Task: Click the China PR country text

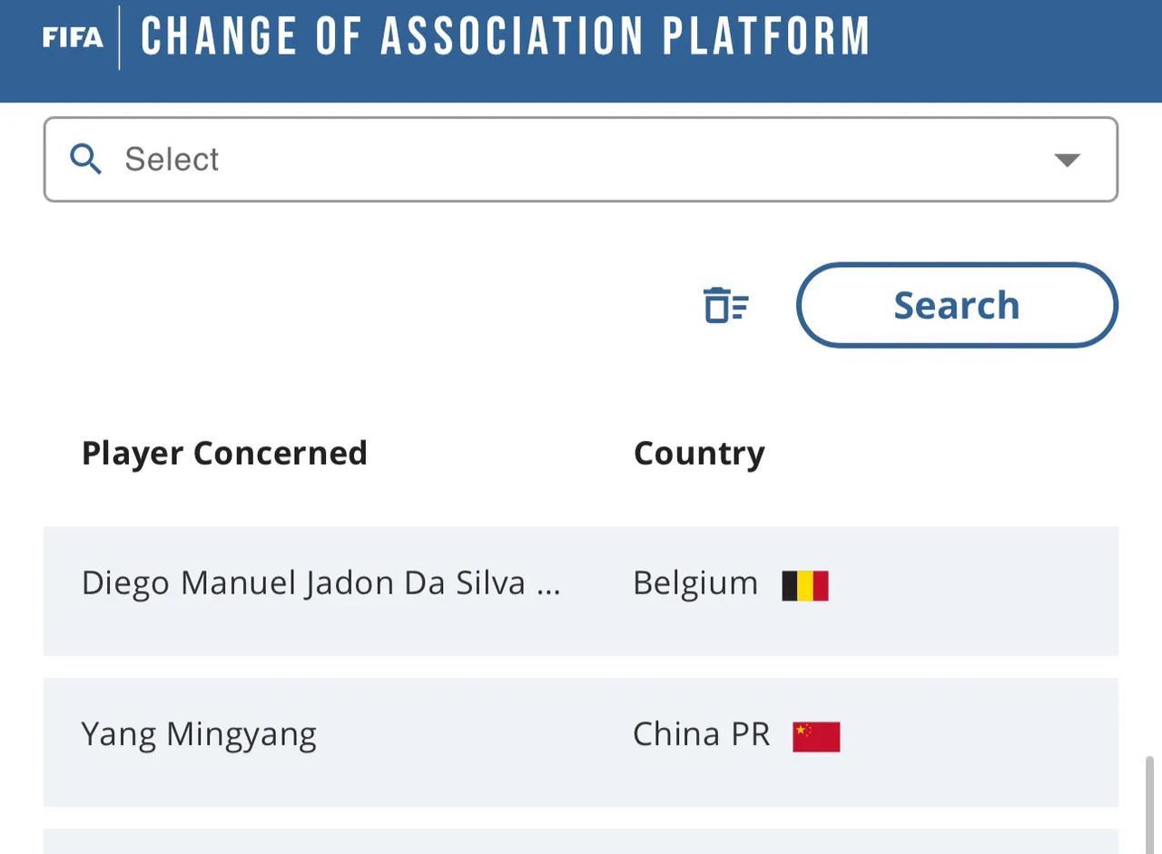Action: (701, 734)
